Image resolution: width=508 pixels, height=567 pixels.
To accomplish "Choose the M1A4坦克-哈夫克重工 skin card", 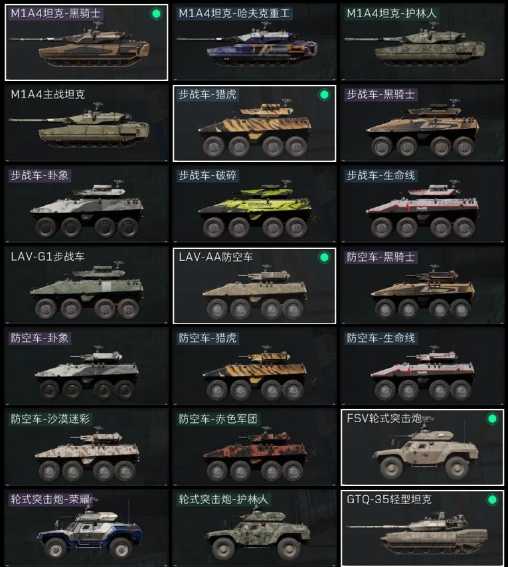I will 254,42.
